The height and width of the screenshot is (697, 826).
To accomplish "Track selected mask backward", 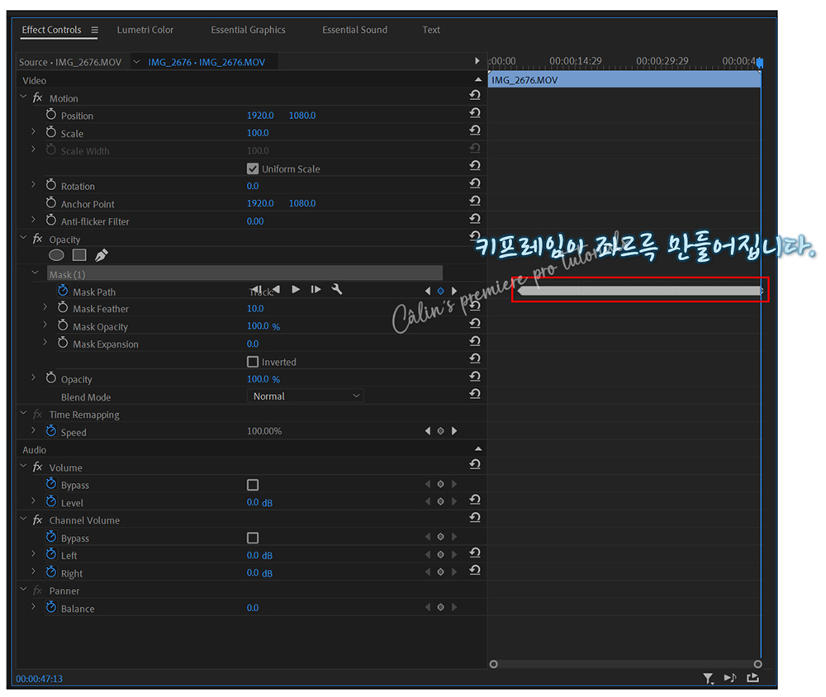I will tap(276, 289).
